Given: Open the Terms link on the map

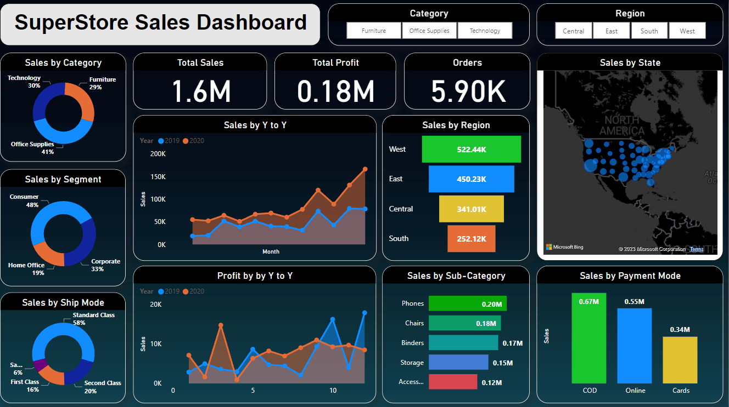Looking at the screenshot, I should (x=697, y=249).
